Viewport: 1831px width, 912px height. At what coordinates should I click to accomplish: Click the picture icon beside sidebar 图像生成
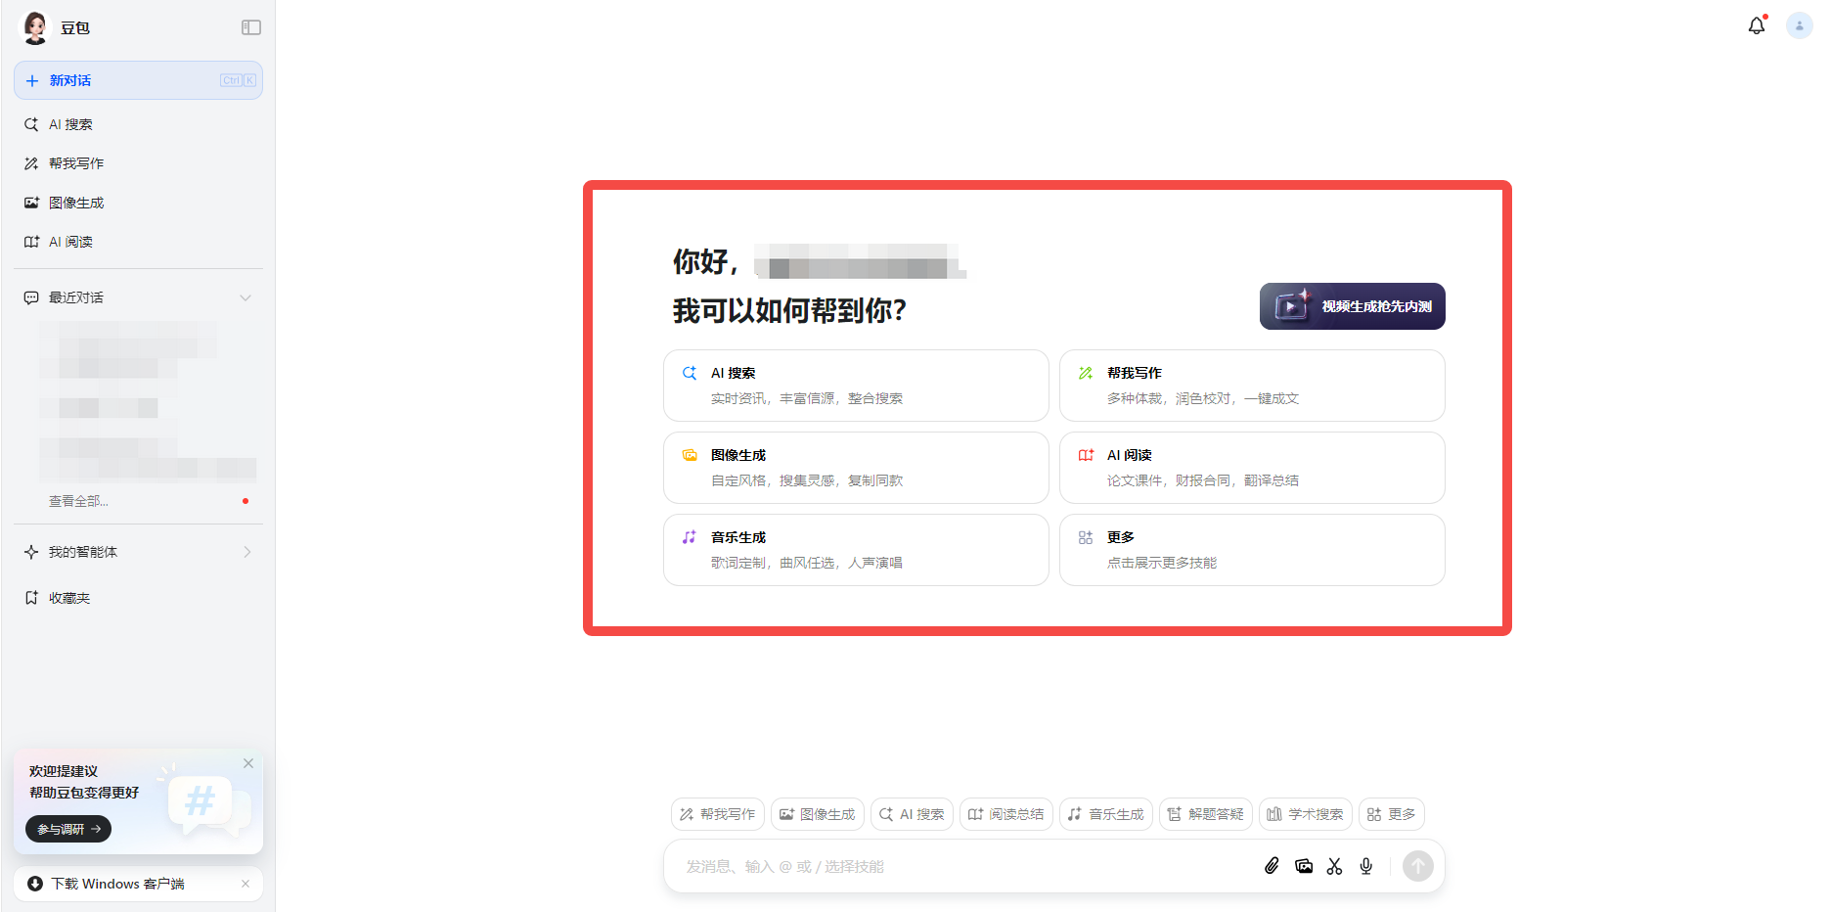point(31,203)
